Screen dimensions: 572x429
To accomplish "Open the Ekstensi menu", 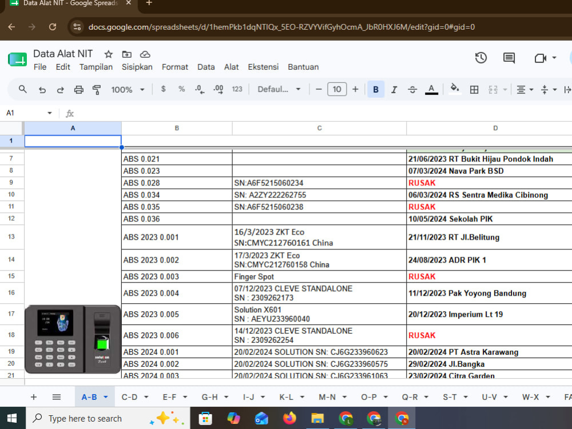I will tap(263, 67).
